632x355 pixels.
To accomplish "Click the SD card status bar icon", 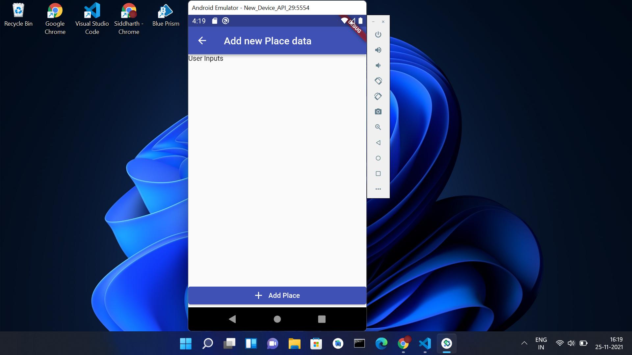I will pyautogui.click(x=215, y=21).
